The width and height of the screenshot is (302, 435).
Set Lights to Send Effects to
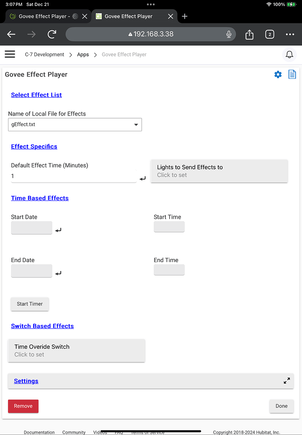click(x=219, y=171)
